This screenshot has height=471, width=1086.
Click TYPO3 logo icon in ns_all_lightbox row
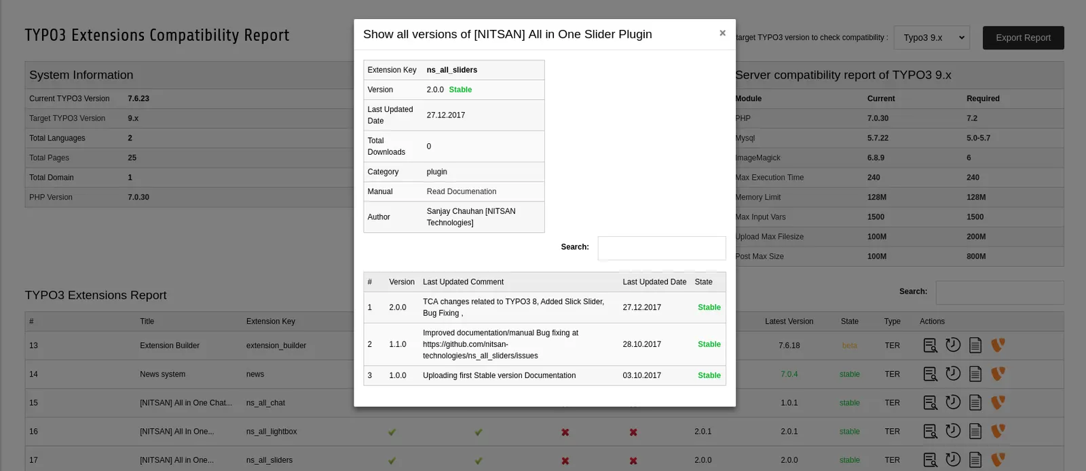tap(998, 431)
